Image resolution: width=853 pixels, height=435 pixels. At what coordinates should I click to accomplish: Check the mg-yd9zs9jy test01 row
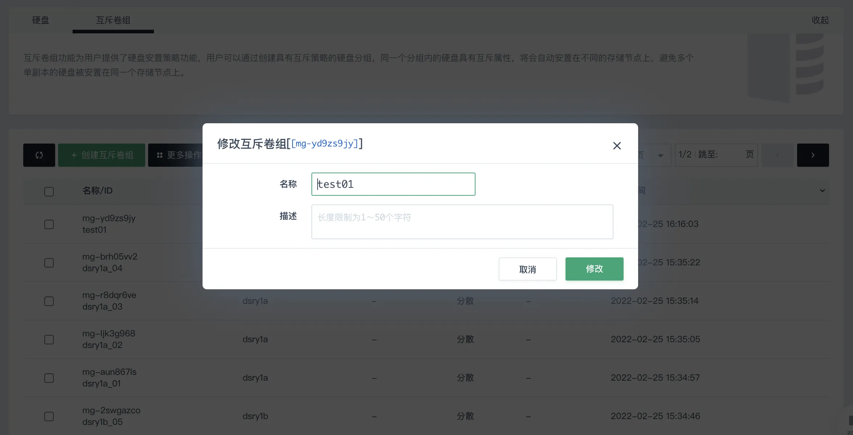pos(49,224)
